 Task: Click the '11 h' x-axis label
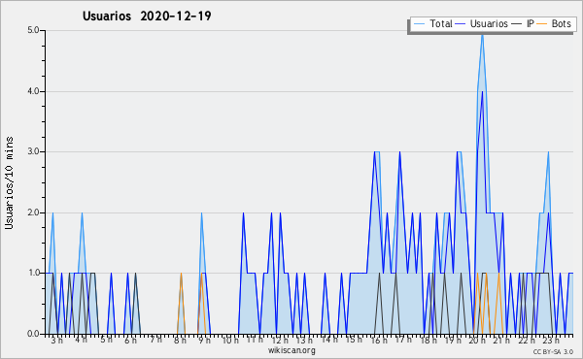pos(255,340)
